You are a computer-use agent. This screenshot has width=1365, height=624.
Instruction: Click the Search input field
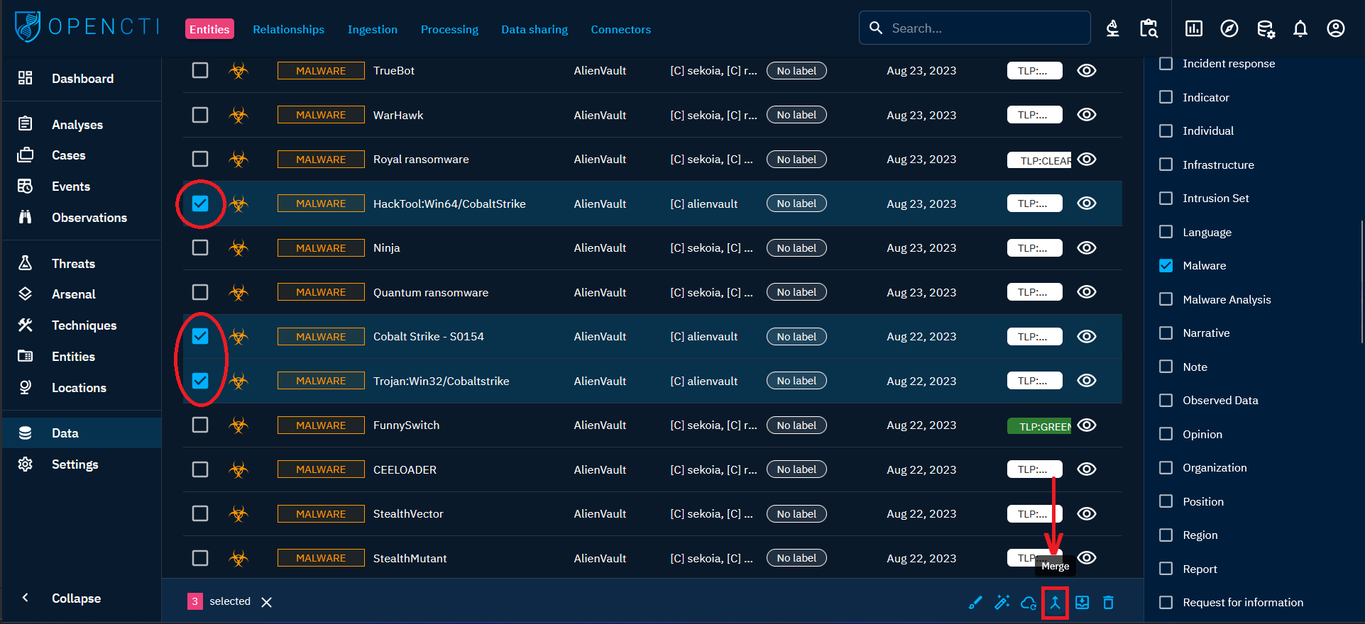(x=983, y=28)
